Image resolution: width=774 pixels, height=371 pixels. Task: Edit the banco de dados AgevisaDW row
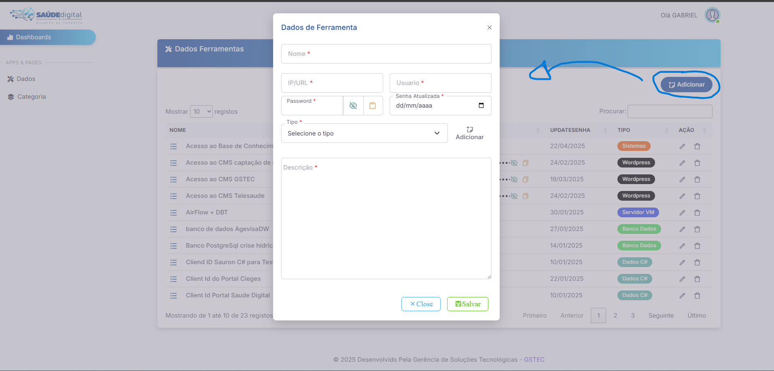[x=682, y=229]
